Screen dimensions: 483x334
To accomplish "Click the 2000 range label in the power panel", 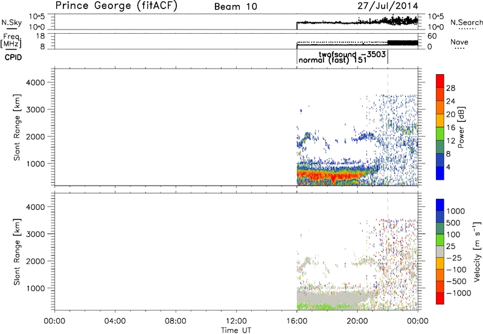I will tap(36, 136).
